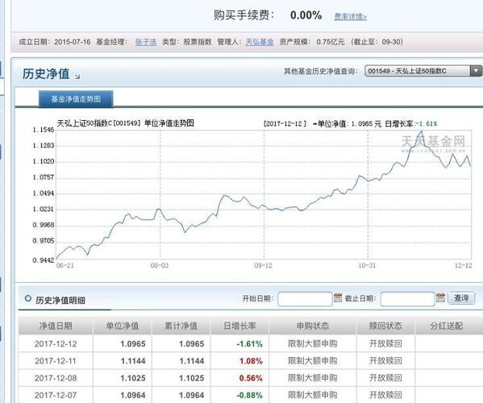Viewport: 483px width, 403px height.
Task: Open the 天弘基金 management company link
Action: tap(260, 42)
